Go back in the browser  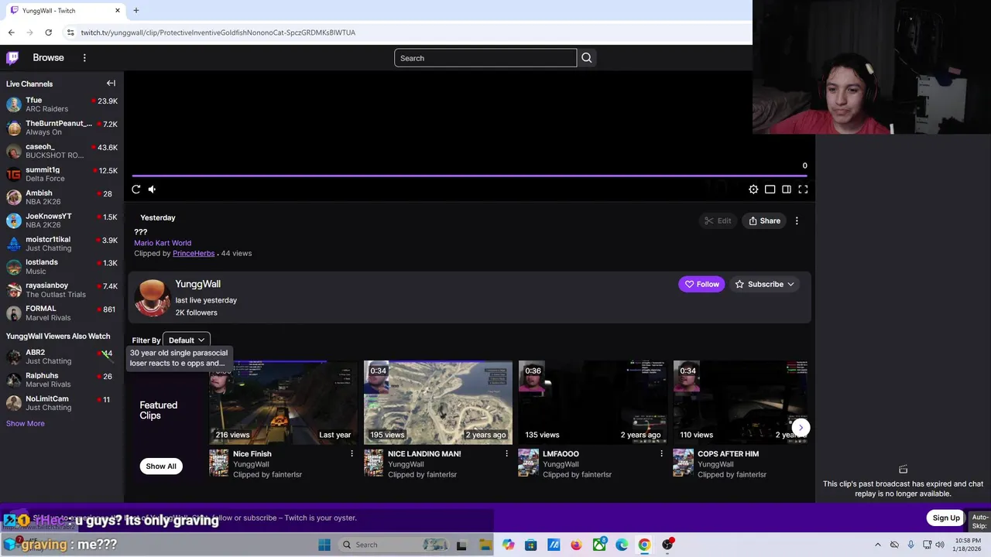12,32
